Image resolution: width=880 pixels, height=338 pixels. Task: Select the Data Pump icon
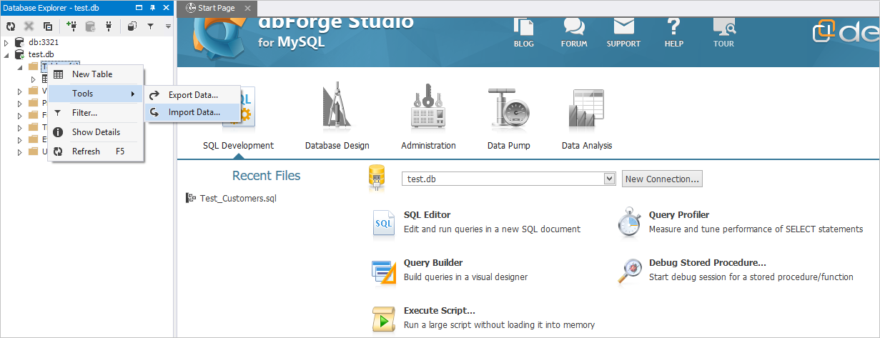[x=507, y=107]
